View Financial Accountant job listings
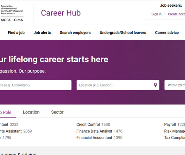 coord(94,137)
